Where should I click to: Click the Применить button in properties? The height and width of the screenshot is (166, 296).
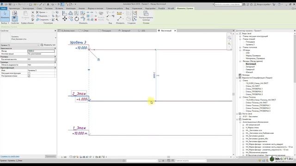(50, 156)
